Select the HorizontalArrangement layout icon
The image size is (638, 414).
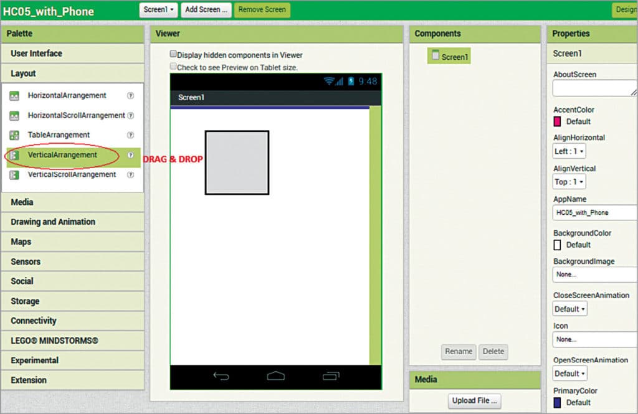click(14, 95)
